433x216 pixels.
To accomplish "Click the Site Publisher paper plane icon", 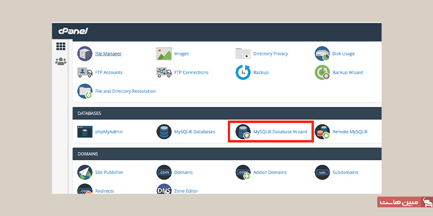I will click(x=85, y=172).
